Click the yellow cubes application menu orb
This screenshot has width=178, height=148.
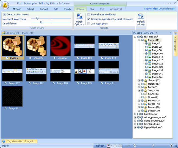[x=5, y=5]
